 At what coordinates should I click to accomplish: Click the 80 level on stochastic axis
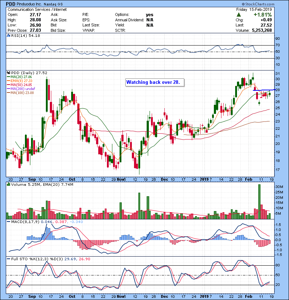tap(277, 265)
